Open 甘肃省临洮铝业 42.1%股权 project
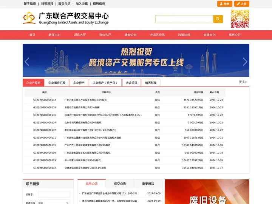This screenshot has height=204, width=272. click(x=85, y=168)
